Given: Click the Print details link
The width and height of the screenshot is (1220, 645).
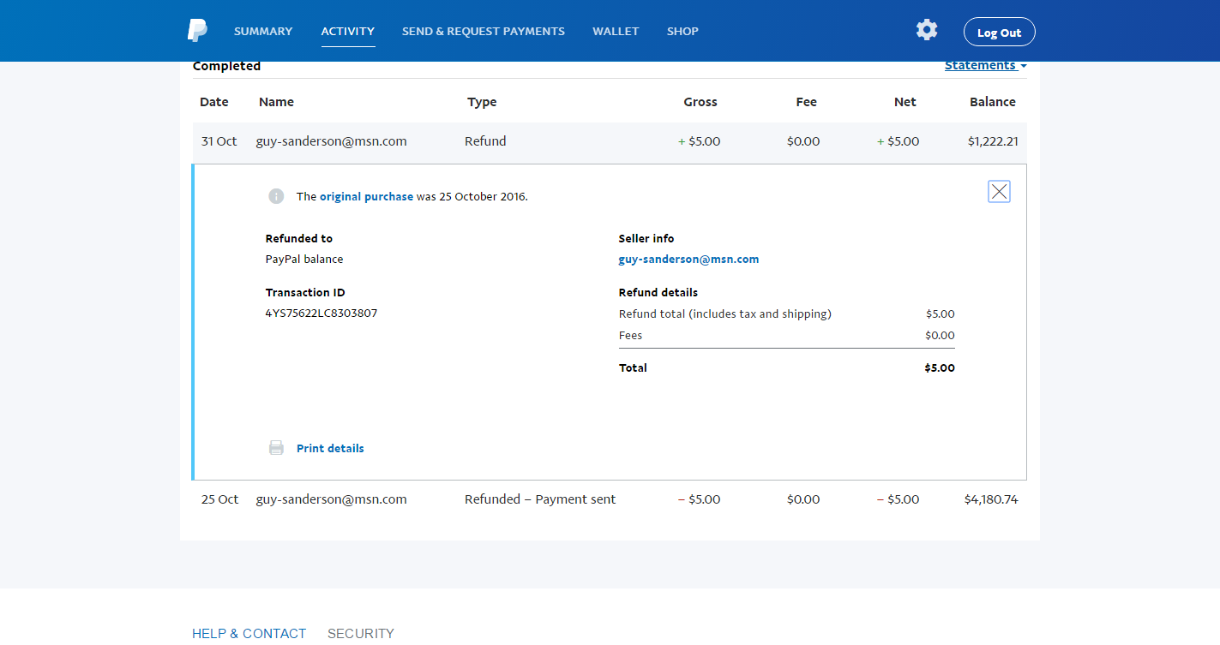Looking at the screenshot, I should click(x=330, y=448).
